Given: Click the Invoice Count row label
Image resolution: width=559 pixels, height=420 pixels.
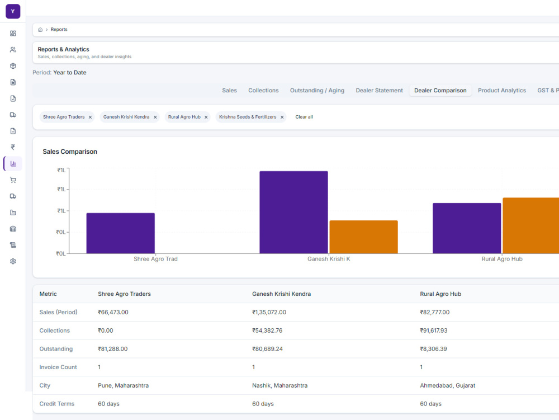Looking at the screenshot, I should click(x=58, y=367).
